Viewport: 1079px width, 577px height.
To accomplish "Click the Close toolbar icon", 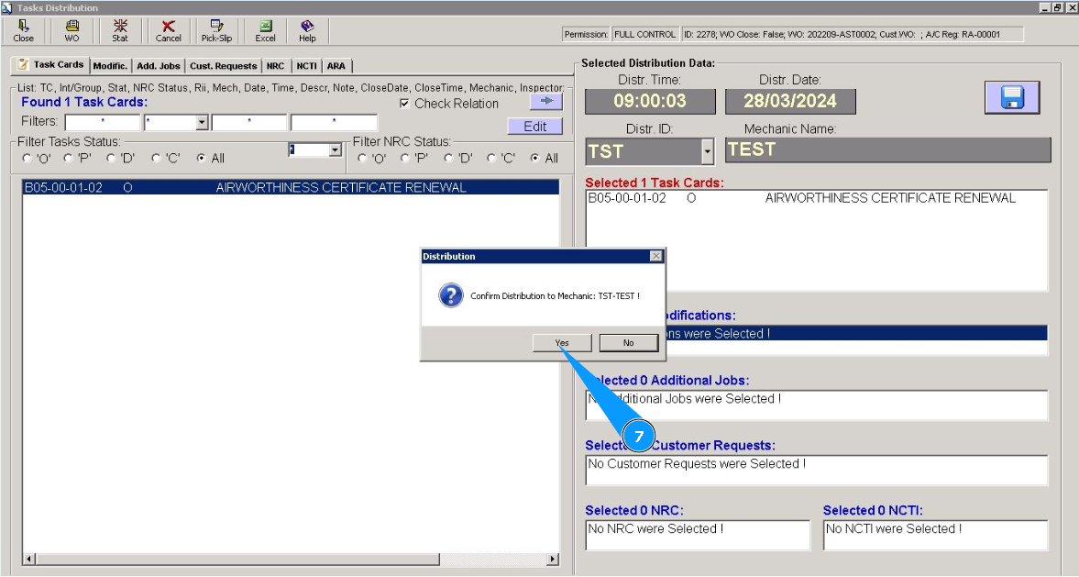I will pos(24,31).
